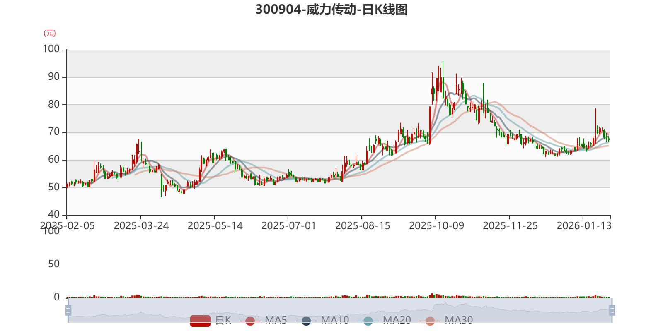Toggle the MA20 line legend

pyautogui.click(x=384, y=320)
